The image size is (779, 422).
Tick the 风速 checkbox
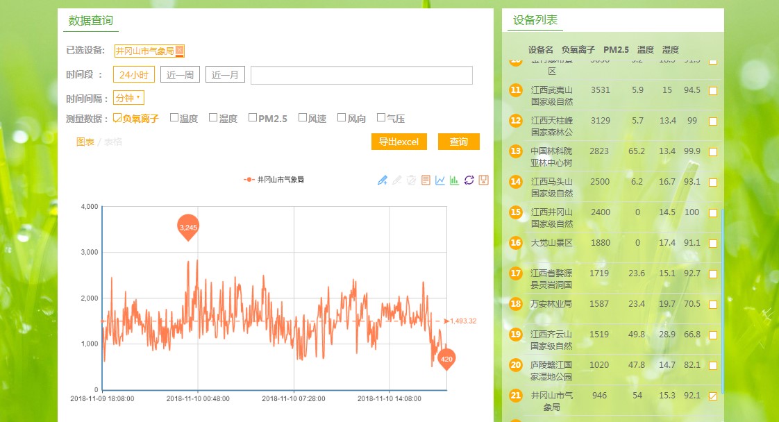pyautogui.click(x=303, y=118)
